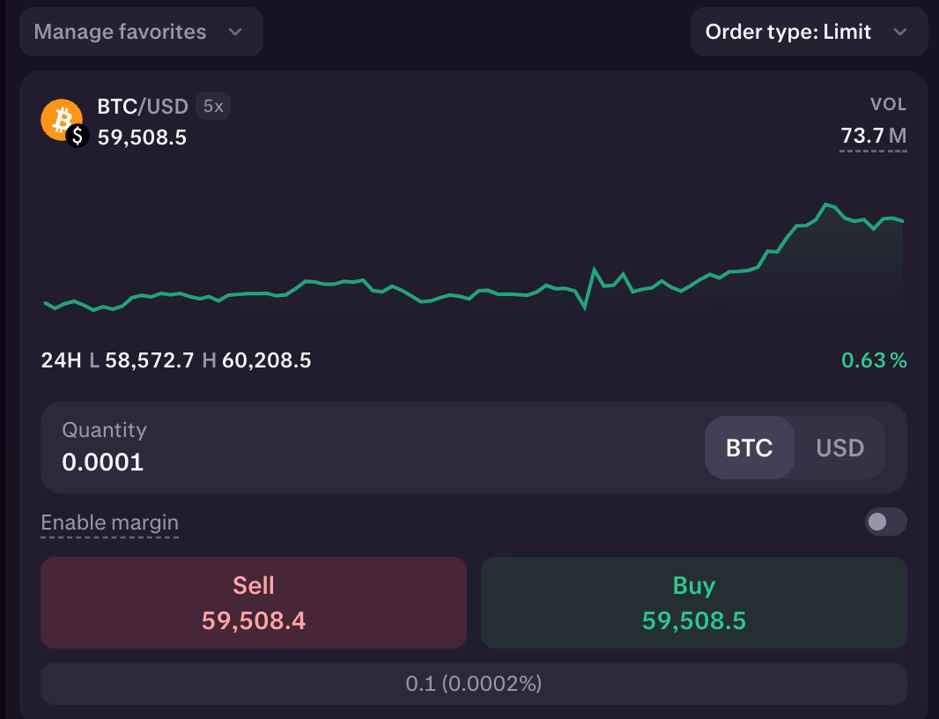
Task: Click the 5x leverage badge
Action: click(x=213, y=107)
